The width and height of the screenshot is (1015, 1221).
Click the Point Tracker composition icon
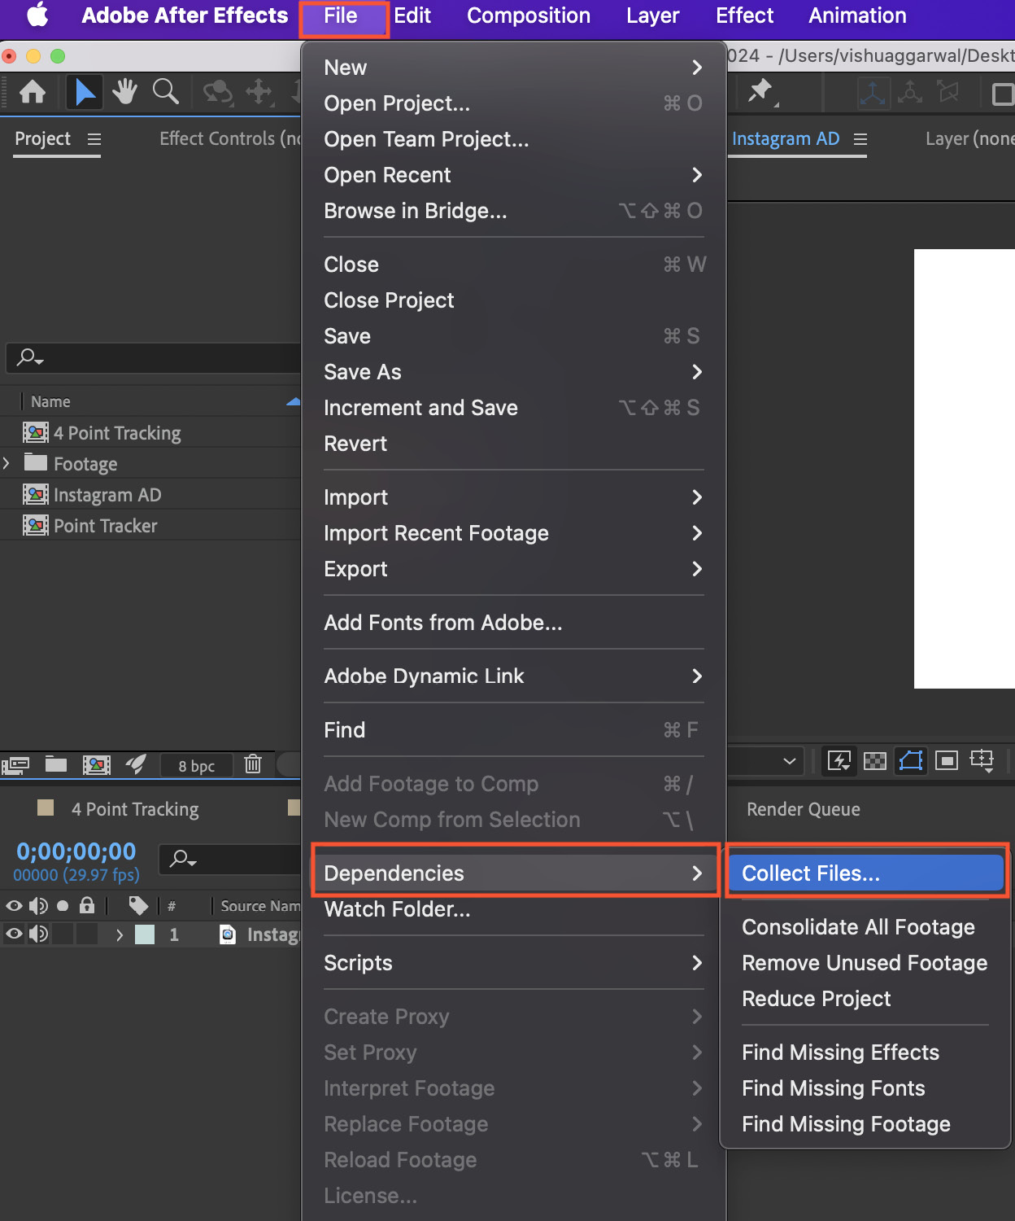click(x=36, y=525)
